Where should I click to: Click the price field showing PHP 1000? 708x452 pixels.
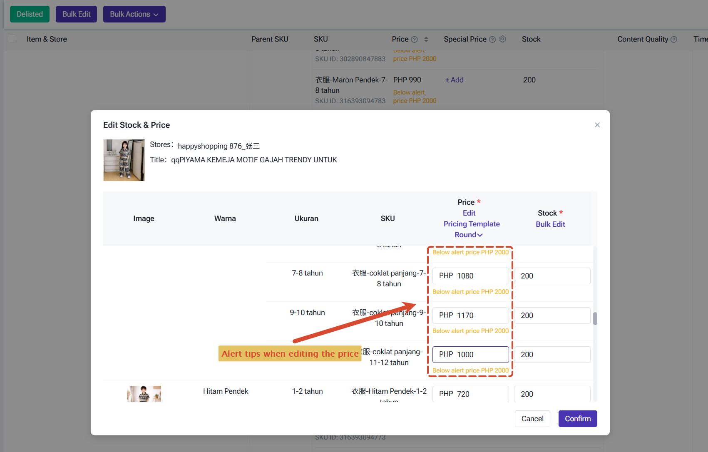pos(470,355)
